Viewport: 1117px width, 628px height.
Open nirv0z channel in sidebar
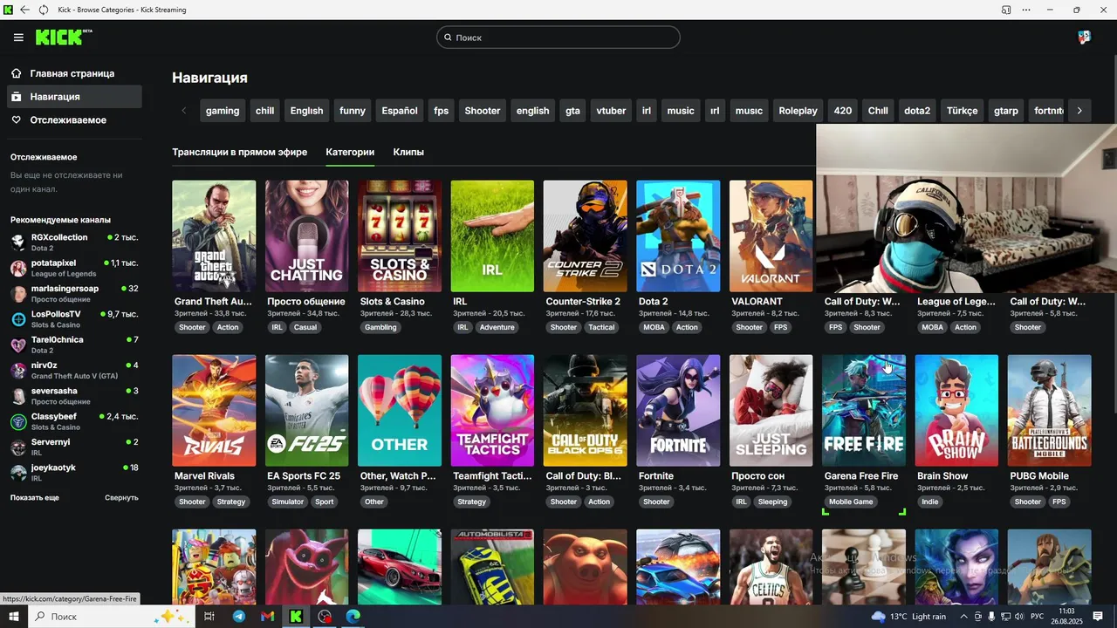74,371
